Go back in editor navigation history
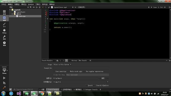The height and width of the screenshot is (96, 171). click(43, 7)
